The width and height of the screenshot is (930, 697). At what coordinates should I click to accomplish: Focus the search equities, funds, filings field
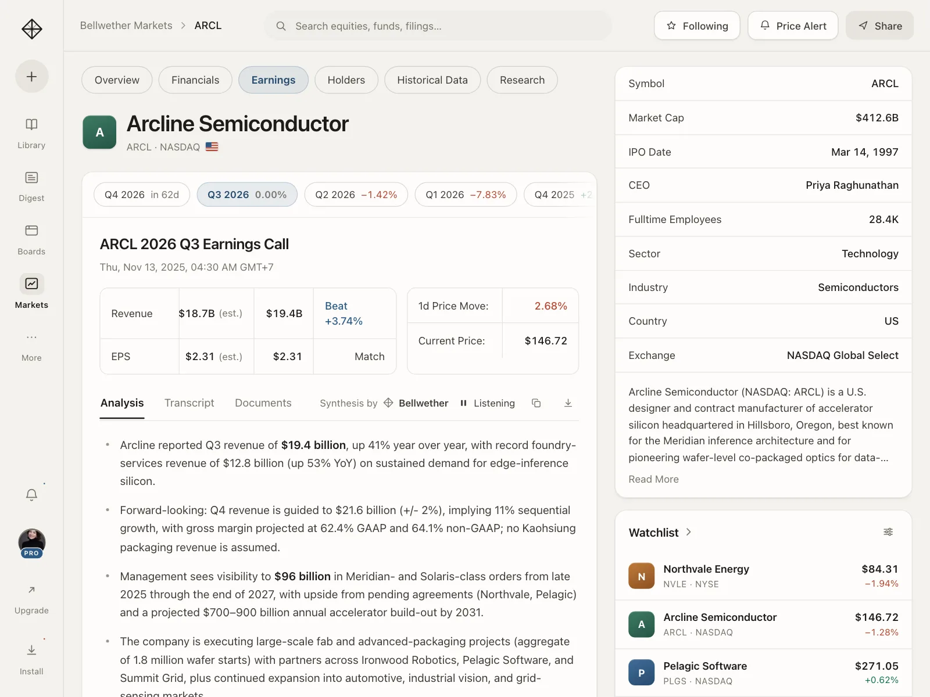click(438, 26)
